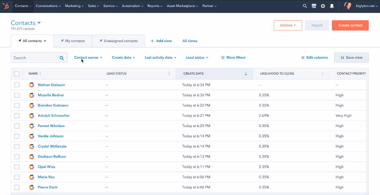This screenshot has height=195, width=380.
Task: Click the magnifier icon in Search box
Action: coord(62,58)
